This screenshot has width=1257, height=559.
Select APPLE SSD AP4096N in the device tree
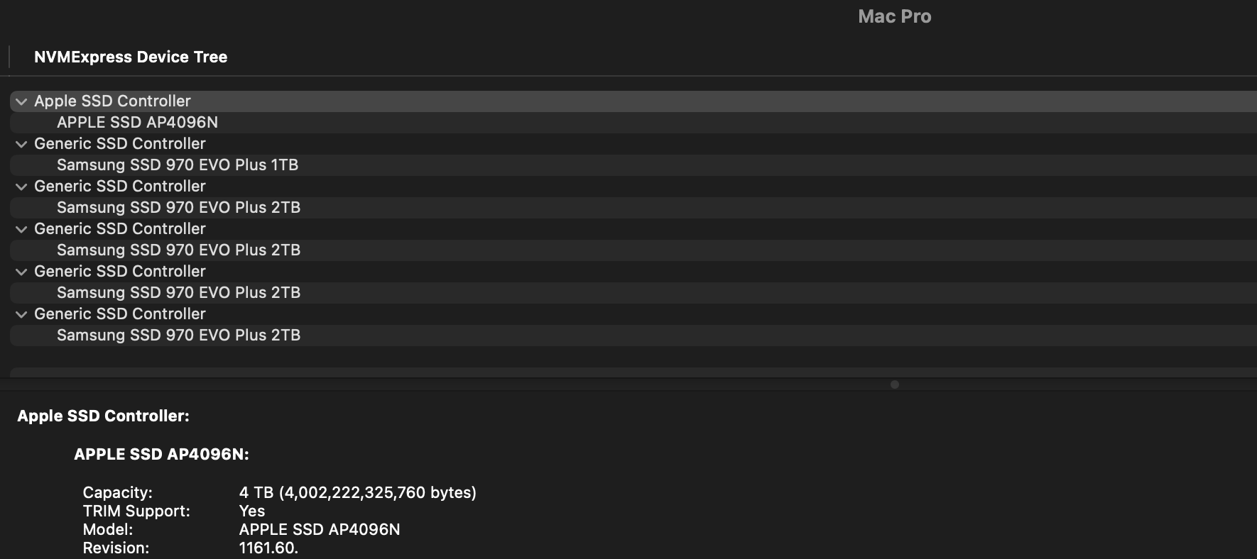coord(633,123)
